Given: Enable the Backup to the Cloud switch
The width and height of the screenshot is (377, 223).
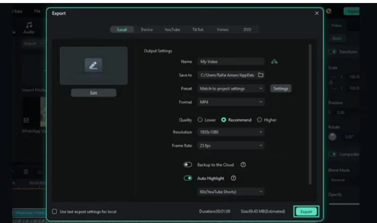Looking at the screenshot, I should [187, 165].
